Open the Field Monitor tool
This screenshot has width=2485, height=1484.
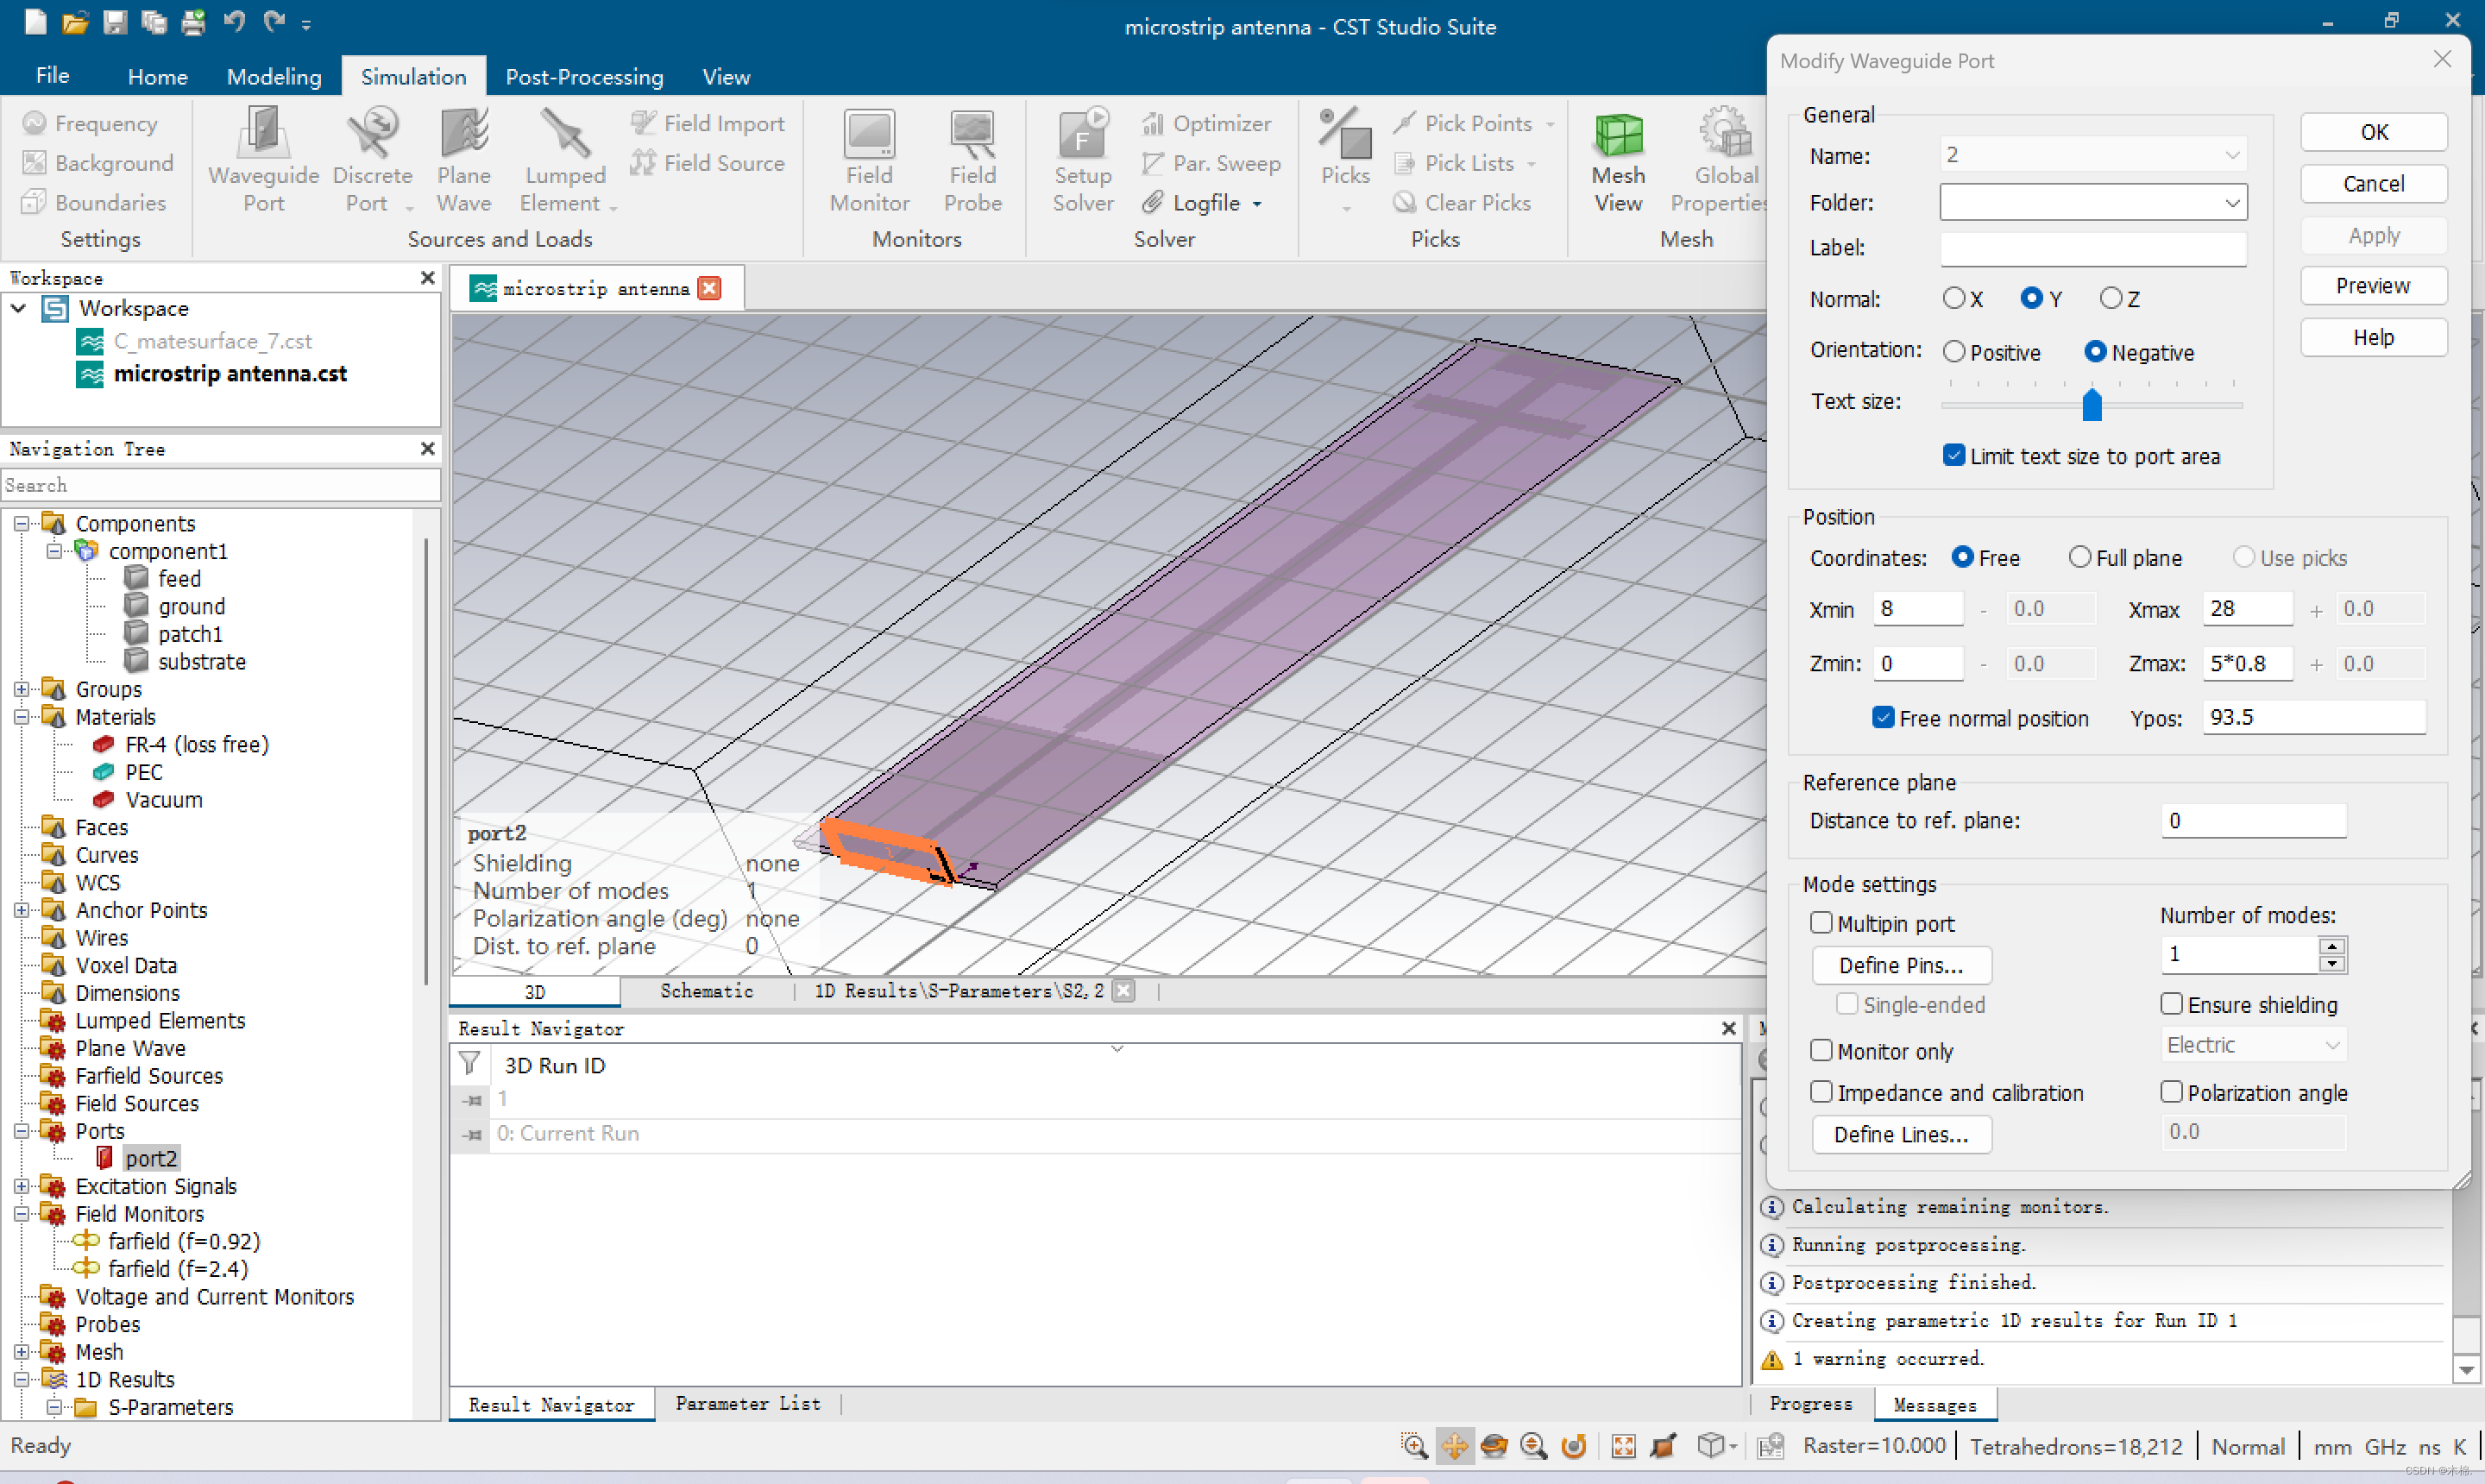(x=869, y=158)
